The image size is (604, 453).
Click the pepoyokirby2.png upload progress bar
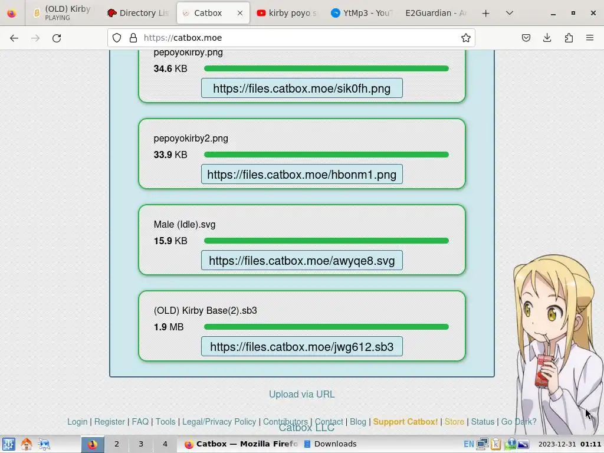(x=326, y=155)
